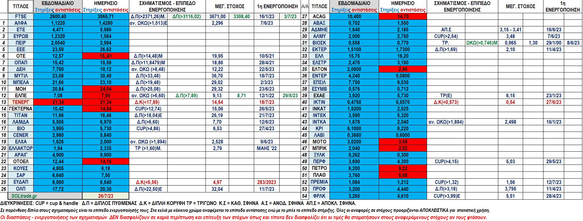
Task: Click the ΜΥΤΙΛ stock name cell
Action: click(21, 76)
